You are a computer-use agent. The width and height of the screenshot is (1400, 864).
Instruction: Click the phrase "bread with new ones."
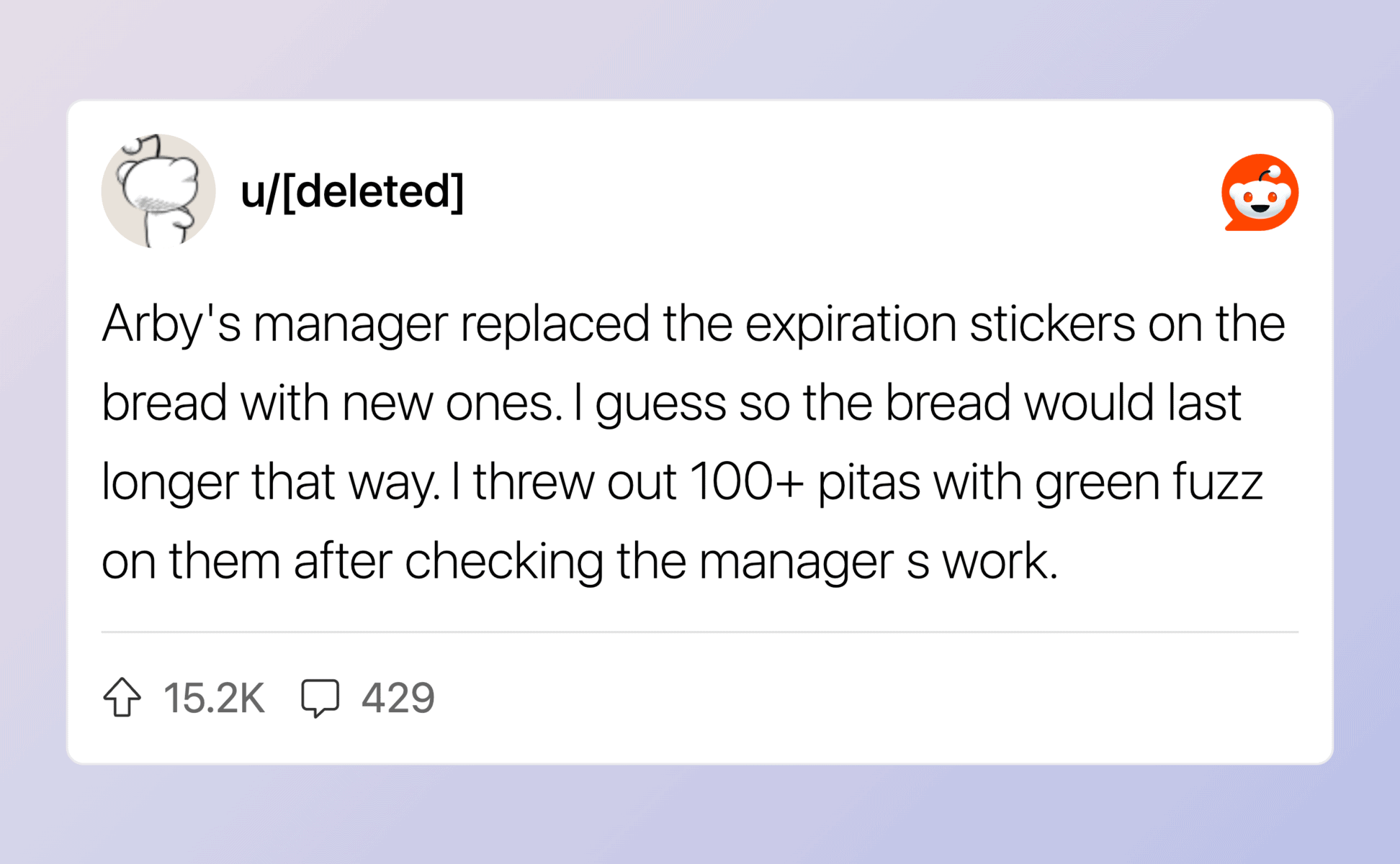tap(331, 403)
